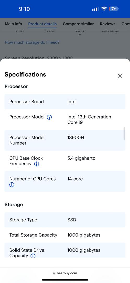130x283 pixels.
Task: Tap the cellular signal bars icon
Action: pyautogui.click(x=95, y=9)
